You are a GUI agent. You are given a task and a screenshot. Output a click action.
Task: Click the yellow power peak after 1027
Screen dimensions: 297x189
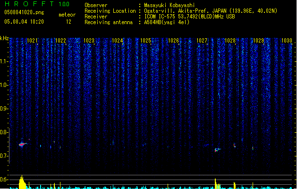click(217, 183)
